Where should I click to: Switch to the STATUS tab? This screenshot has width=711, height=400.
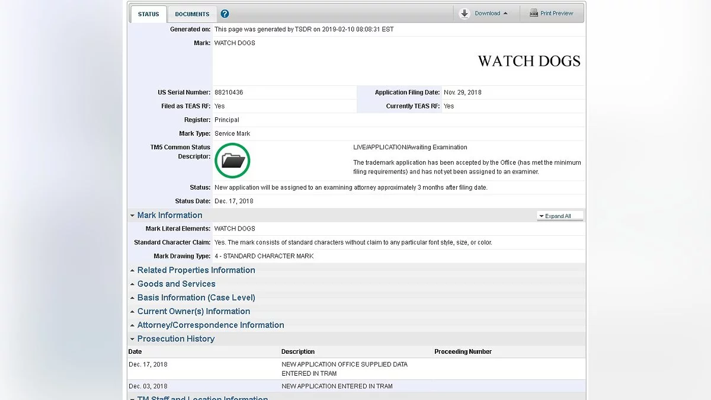(148, 14)
